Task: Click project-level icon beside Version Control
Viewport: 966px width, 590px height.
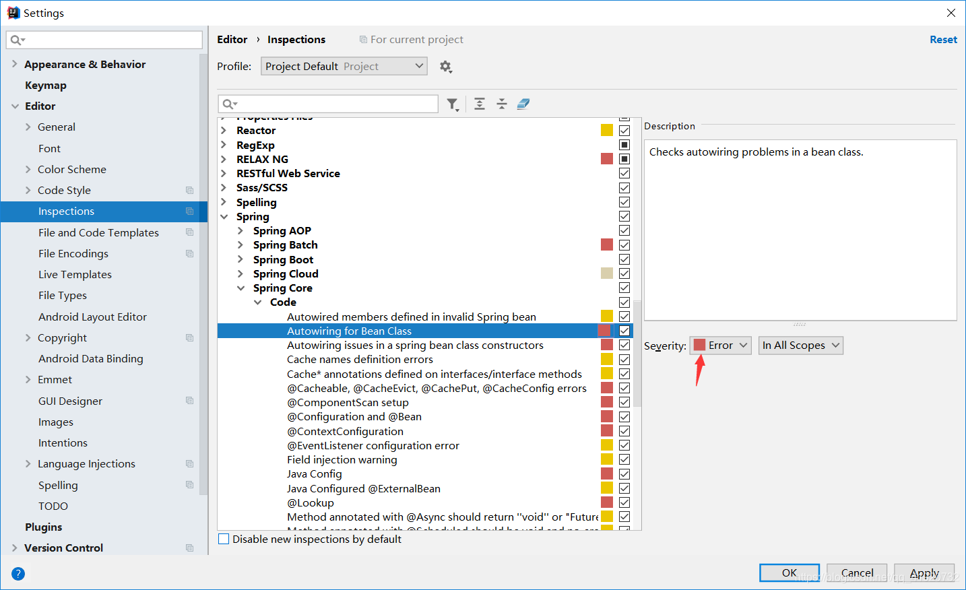Action: tap(189, 548)
